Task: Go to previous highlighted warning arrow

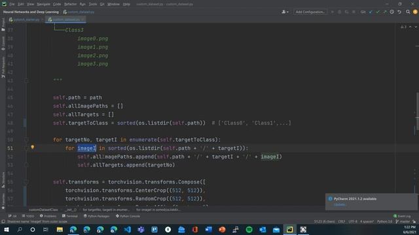Action: click(410, 27)
